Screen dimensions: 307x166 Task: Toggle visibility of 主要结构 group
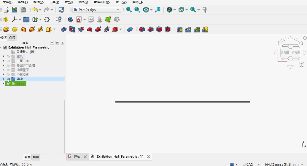click(x=8, y=61)
